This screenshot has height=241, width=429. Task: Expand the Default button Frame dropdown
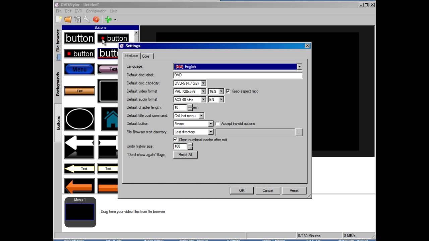[x=211, y=124]
